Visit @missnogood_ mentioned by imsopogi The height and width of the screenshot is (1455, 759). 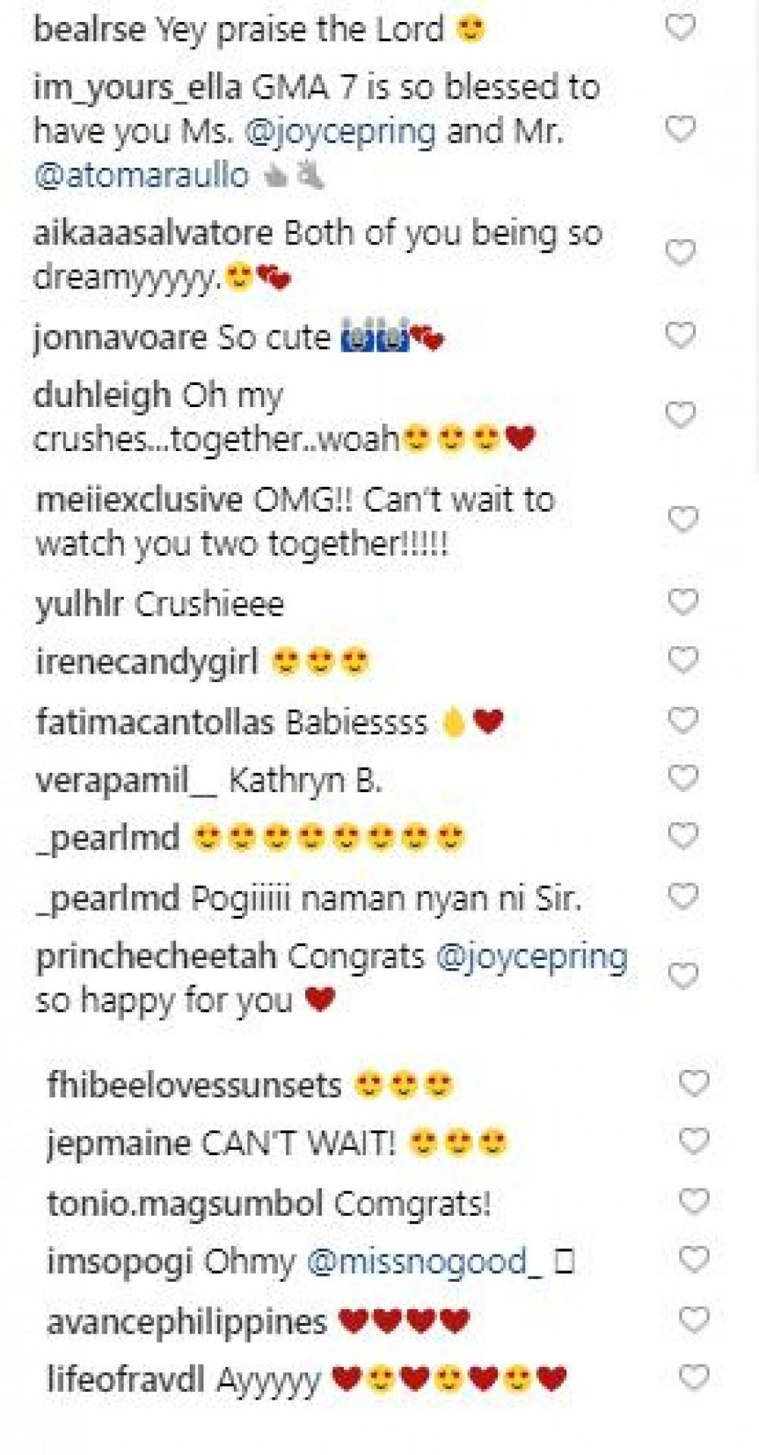tap(424, 1261)
